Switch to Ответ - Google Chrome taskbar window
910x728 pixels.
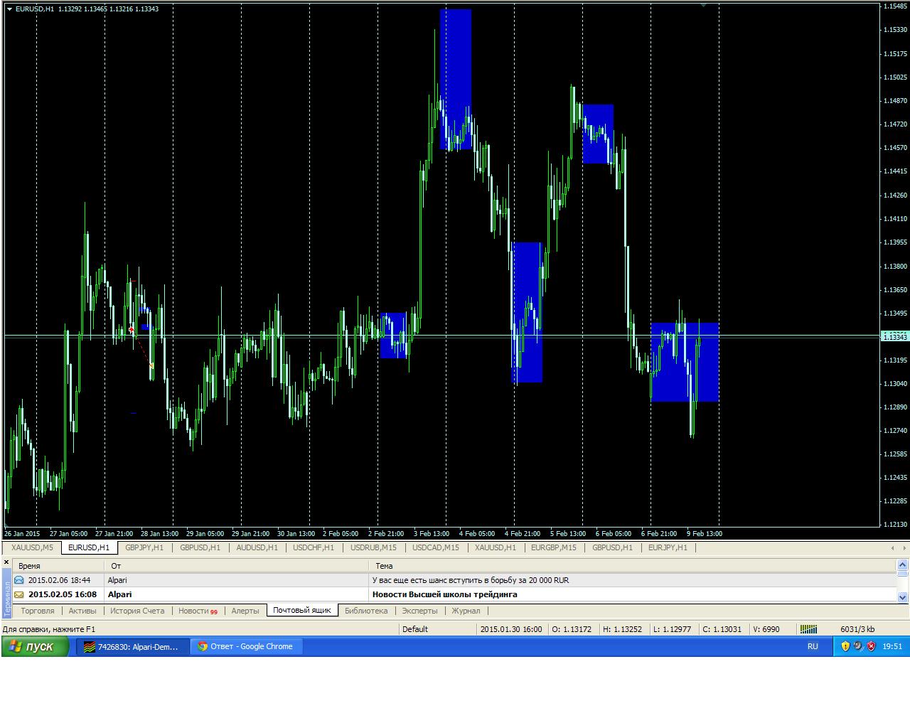pyautogui.click(x=247, y=646)
